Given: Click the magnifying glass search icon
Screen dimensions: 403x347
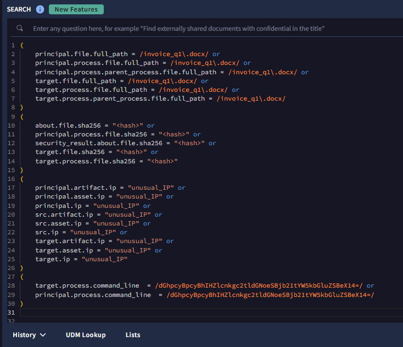Looking at the screenshot, I should [20, 28].
